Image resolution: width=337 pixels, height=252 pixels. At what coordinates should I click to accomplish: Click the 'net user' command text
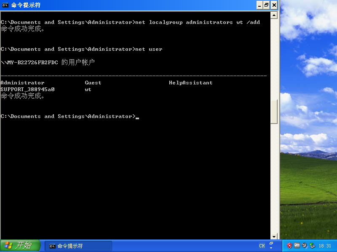[x=149, y=49]
